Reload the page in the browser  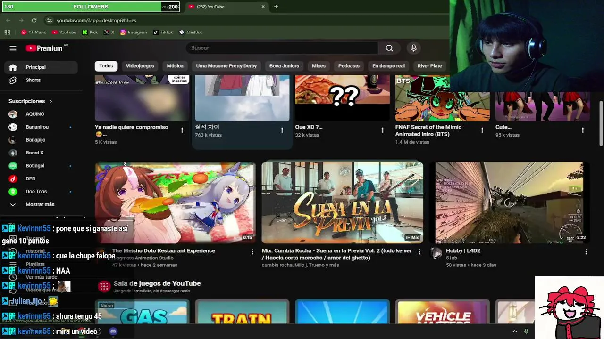pyautogui.click(x=34, y=20)
